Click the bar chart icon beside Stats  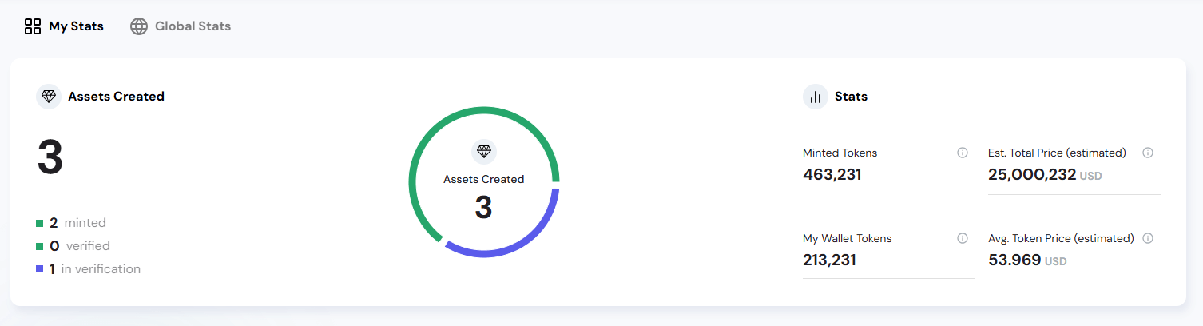pos(816,97)
